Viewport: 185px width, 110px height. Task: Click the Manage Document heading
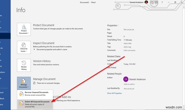click(44, 79)
